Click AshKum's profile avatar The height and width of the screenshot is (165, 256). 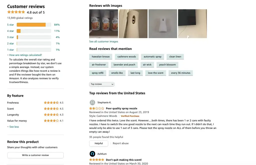[x=92, y=154]
